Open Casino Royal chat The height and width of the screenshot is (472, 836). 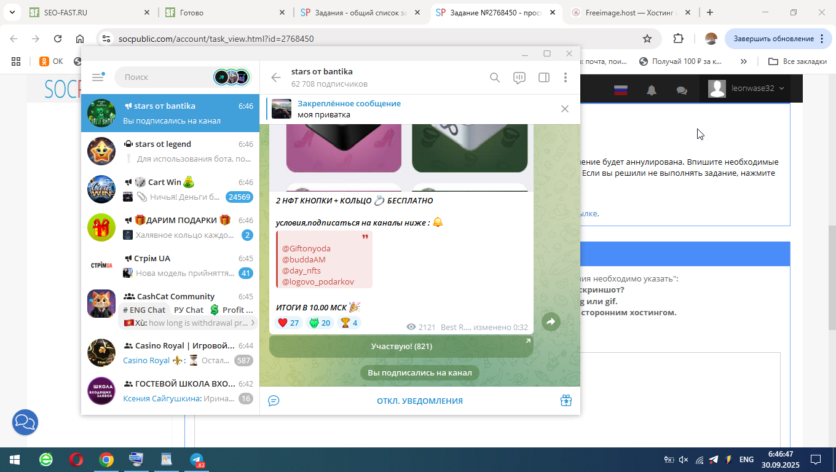coord(170,353)
